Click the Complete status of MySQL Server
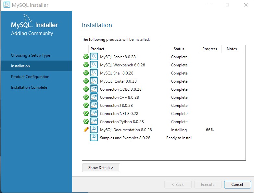The image size is (254, 193). pyautogui.click(x=179, y=57)
